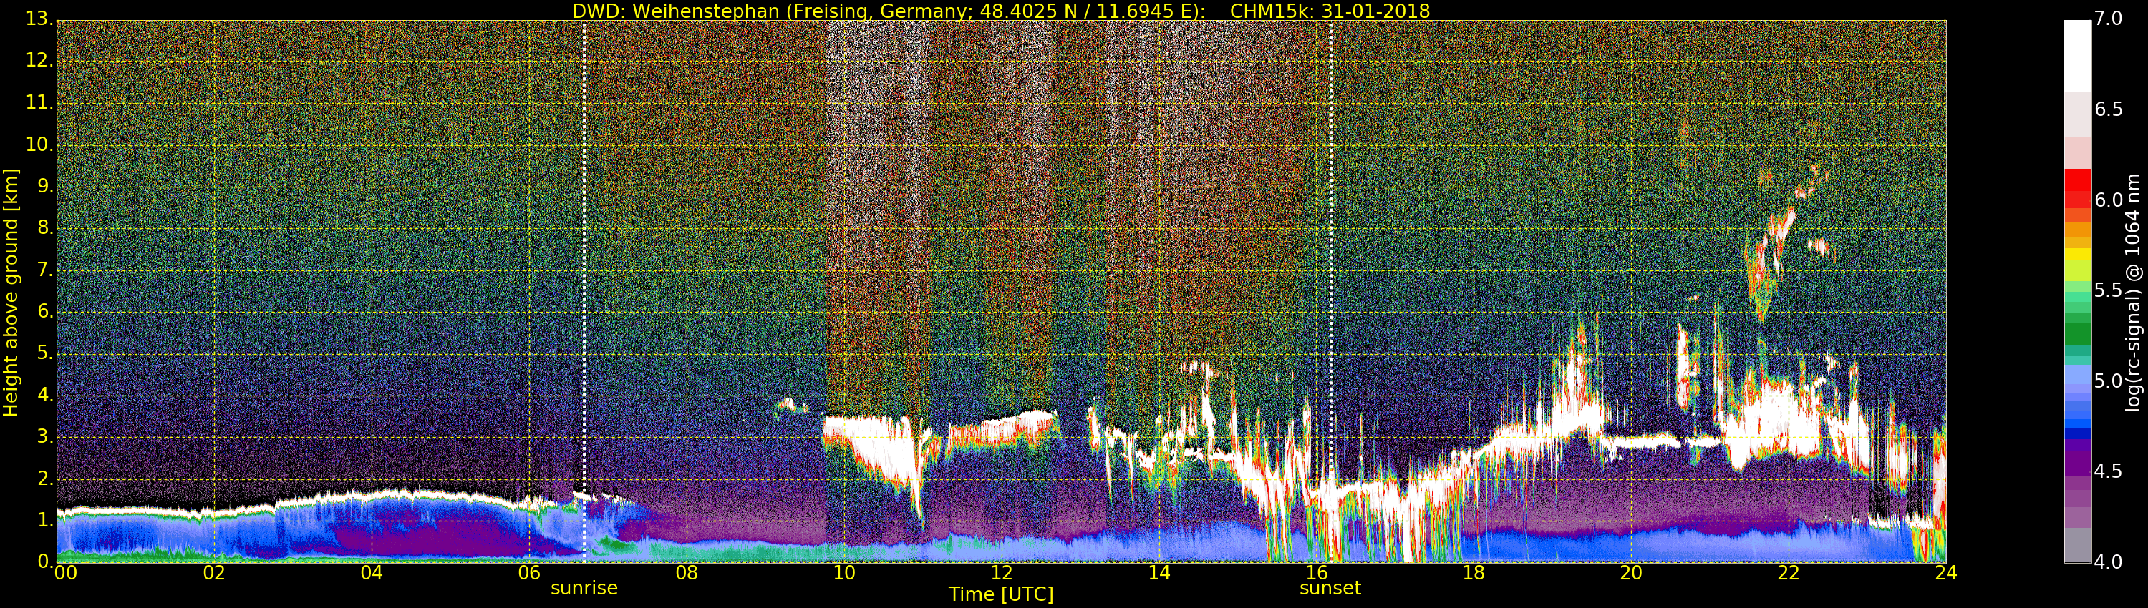Click the '6.0' colorbar tick label
This screenshot has width=2148, height=608.
coord(2108,200)
